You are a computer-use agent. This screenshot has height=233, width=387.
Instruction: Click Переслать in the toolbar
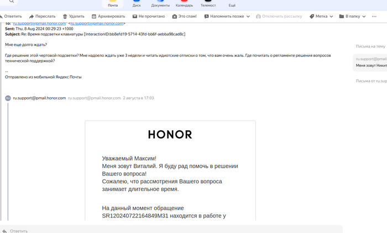coord(42,17)
